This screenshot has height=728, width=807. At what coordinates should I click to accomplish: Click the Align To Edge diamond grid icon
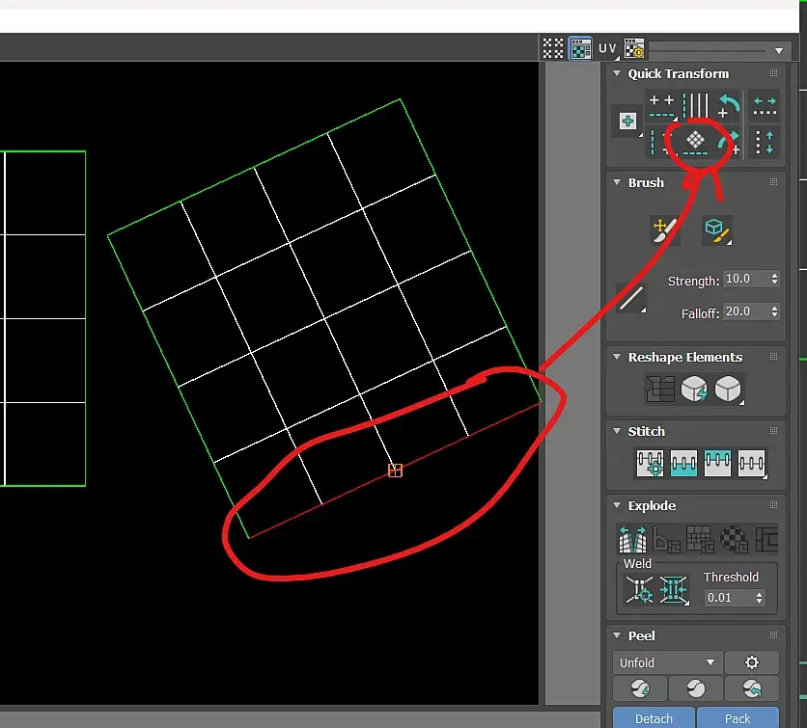[x=696, y=142]
